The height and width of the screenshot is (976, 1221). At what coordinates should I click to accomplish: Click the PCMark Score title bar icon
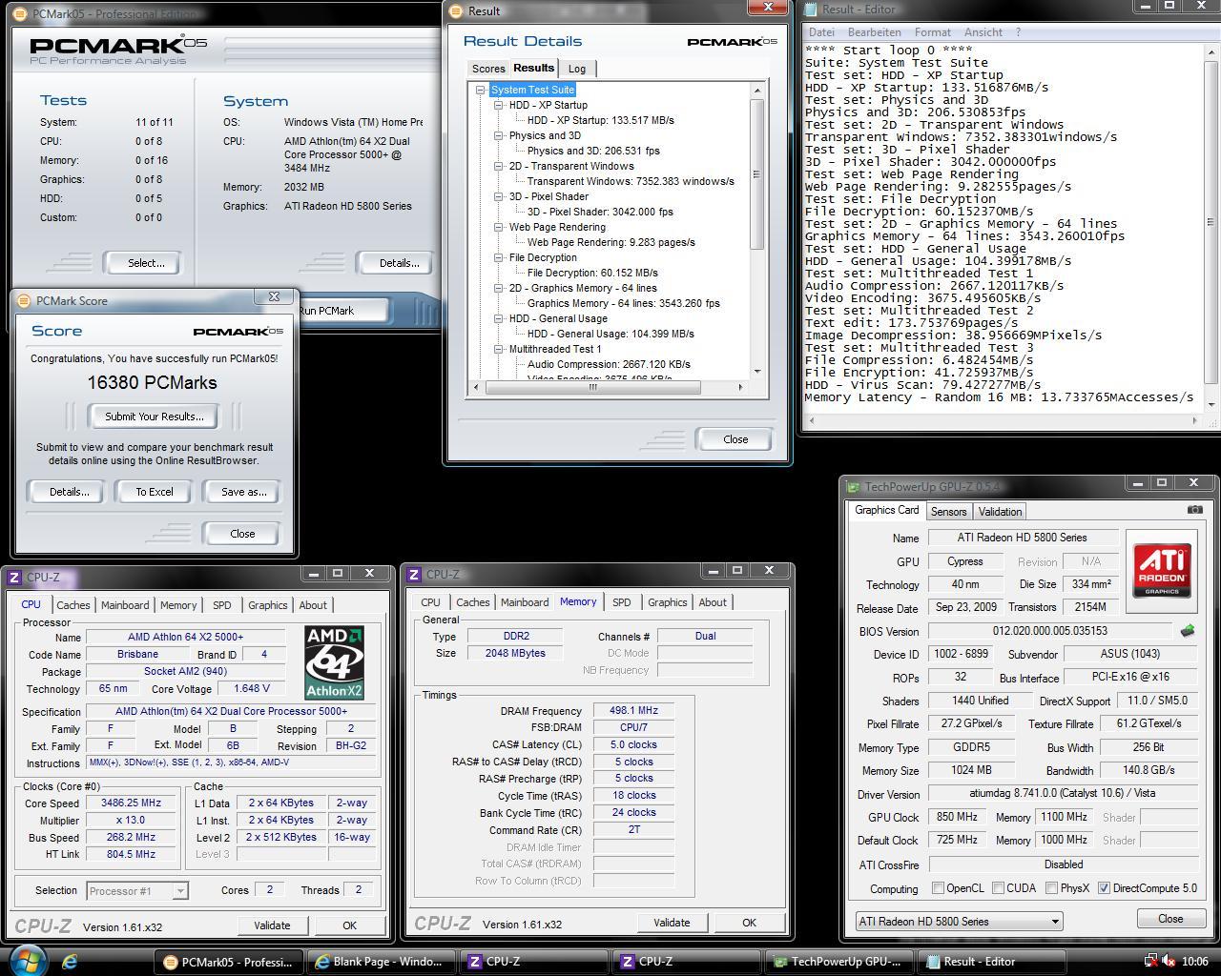click(24, 300)
